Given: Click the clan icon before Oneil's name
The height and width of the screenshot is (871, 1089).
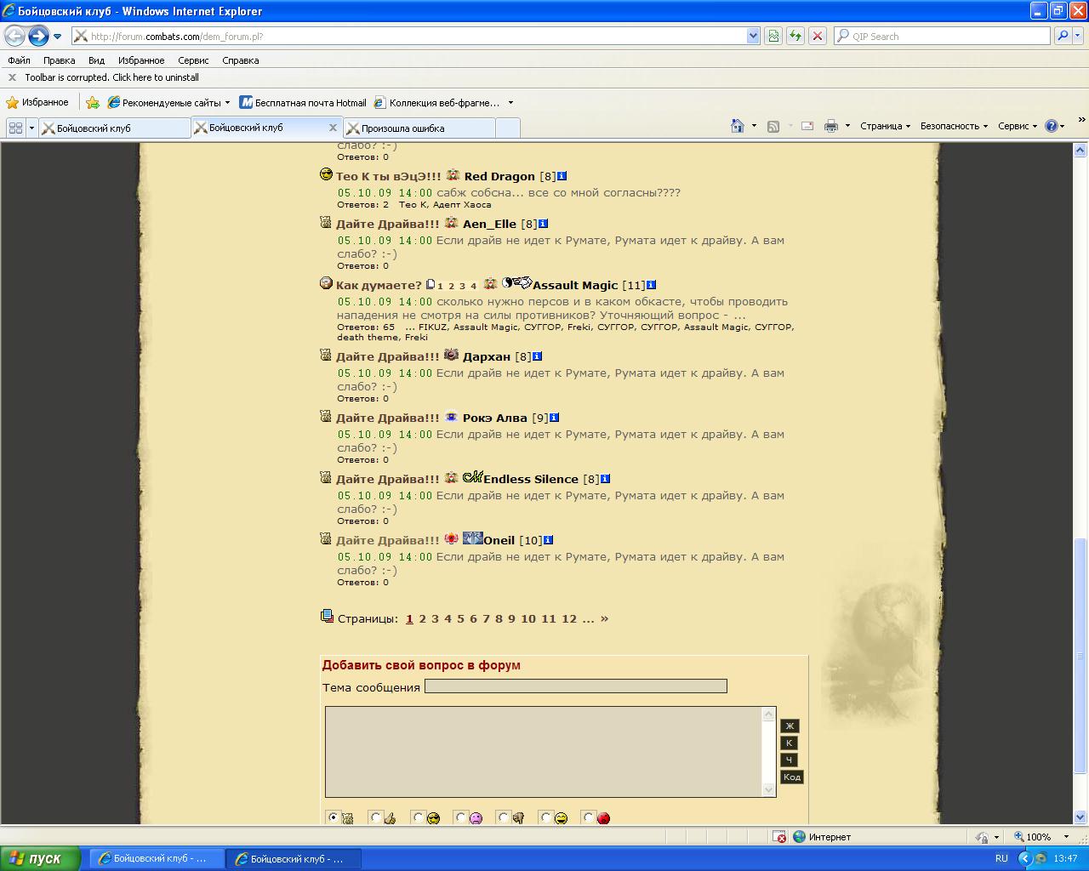Looking at the screenshot, I should 473,538.
